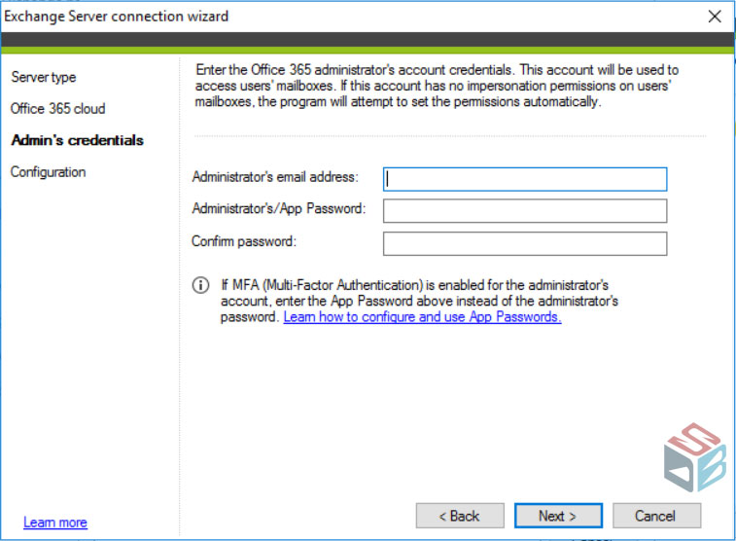This screenshot has width=736, height=541.
Task: Click the Administrator's/App Password field
Action: coord(525,211)
